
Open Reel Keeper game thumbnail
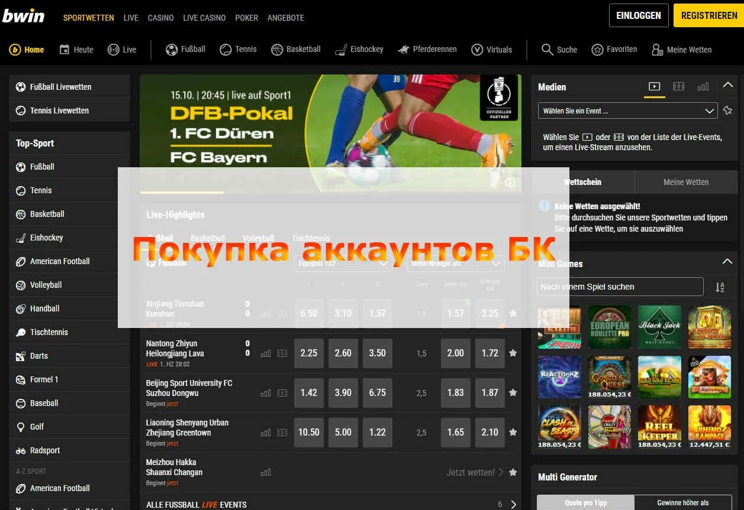pyautogui.click(x=659, y=427)
